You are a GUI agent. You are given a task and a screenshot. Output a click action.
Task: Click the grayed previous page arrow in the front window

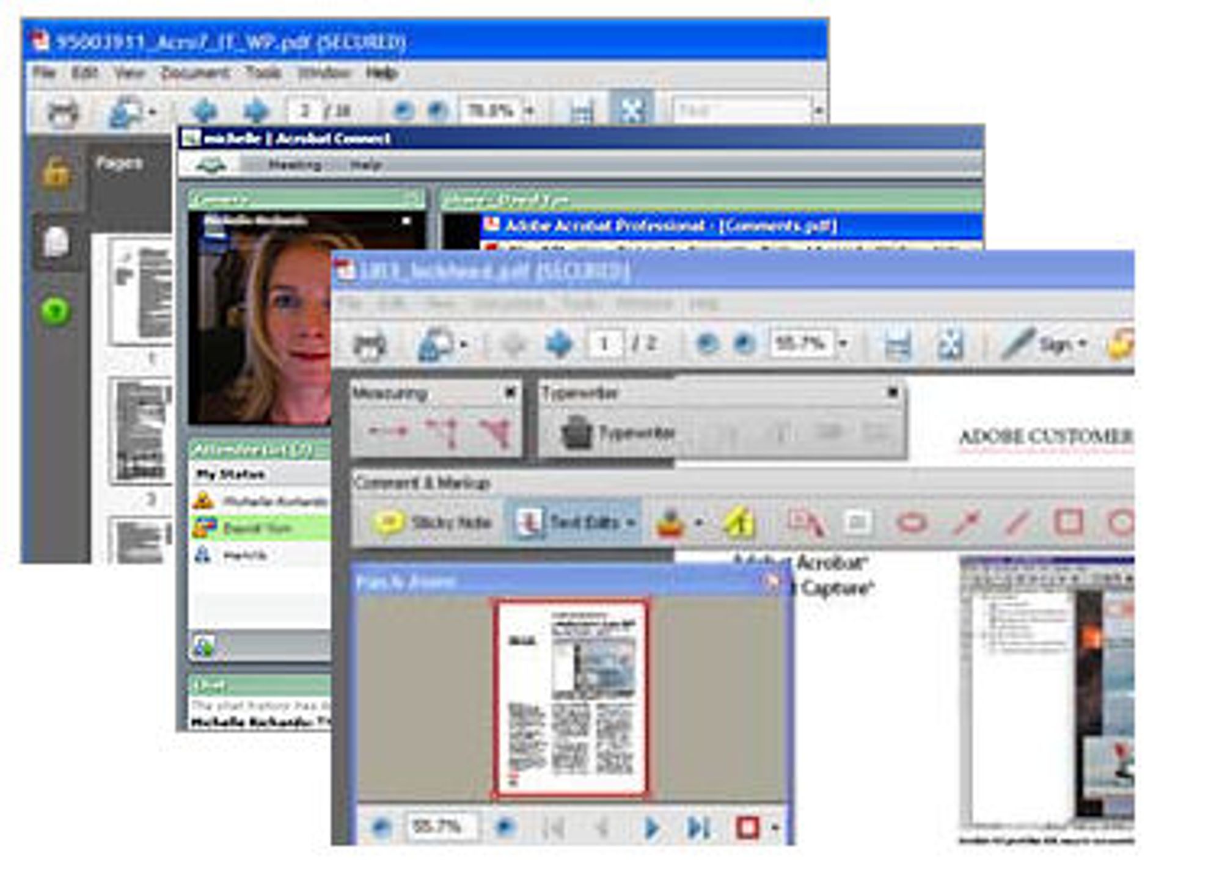[514, 345]
